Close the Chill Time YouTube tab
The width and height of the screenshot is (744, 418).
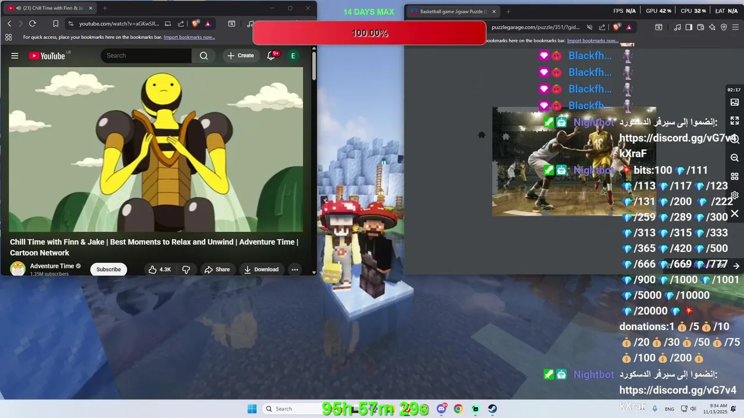point(90,8)
